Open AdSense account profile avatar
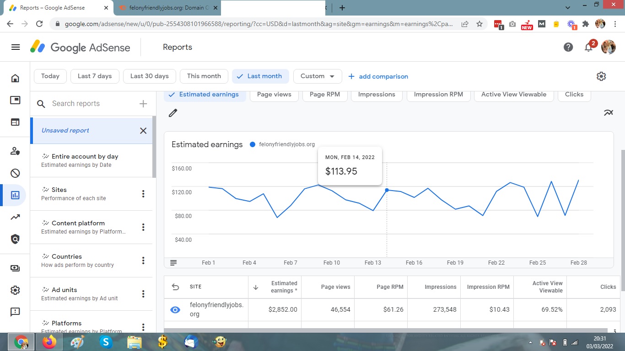The height and width of the screenshot is (351, 625). tap(609, 47)
